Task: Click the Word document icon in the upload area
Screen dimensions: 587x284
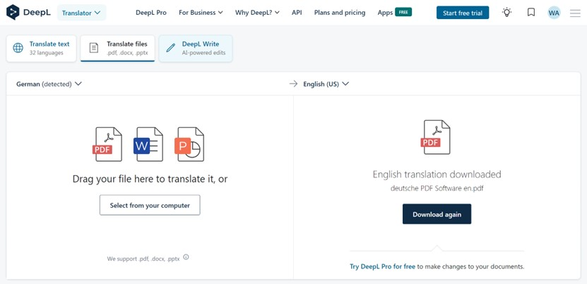Action: click(x=148, y=144)
